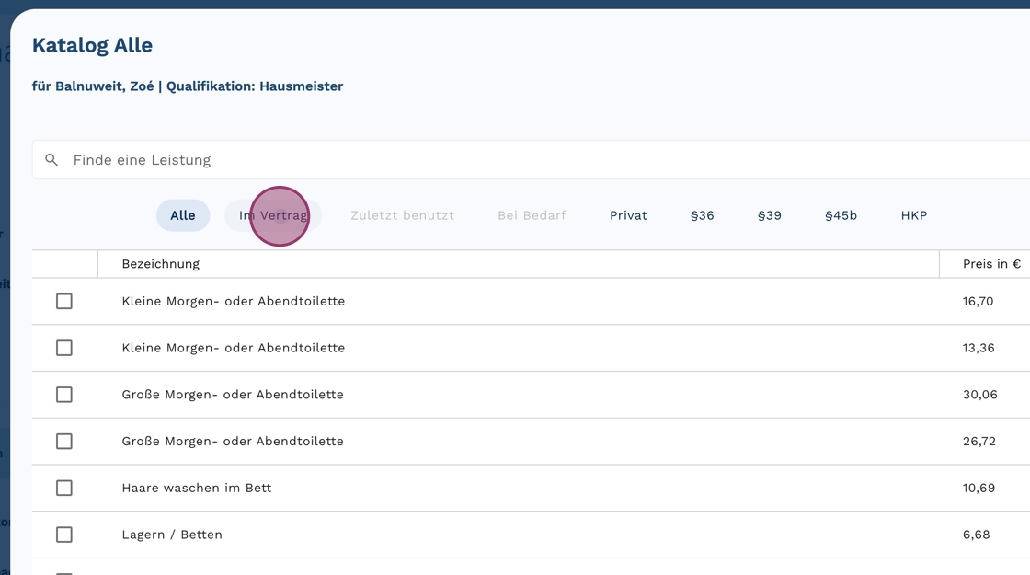Click the price 30,06

[x=980, y=395]
